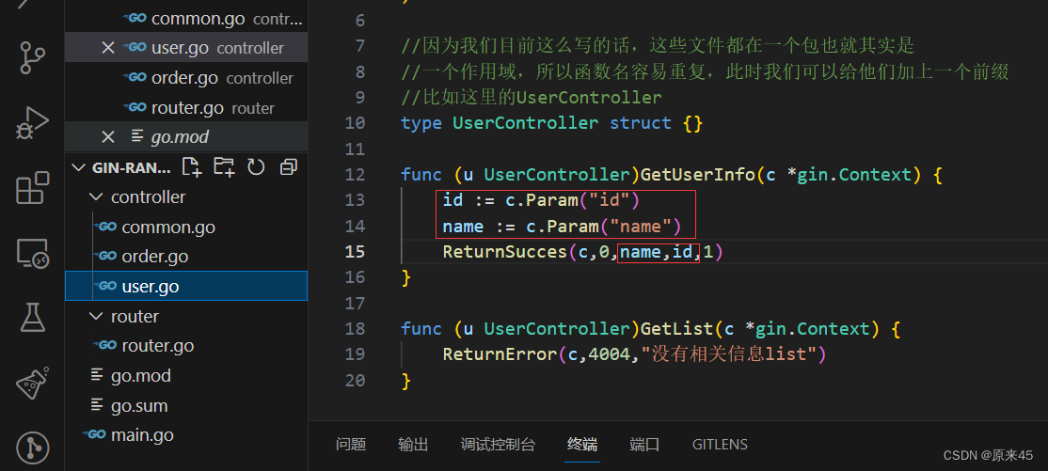Click line number 10 in the gutter

coord(357,123)
